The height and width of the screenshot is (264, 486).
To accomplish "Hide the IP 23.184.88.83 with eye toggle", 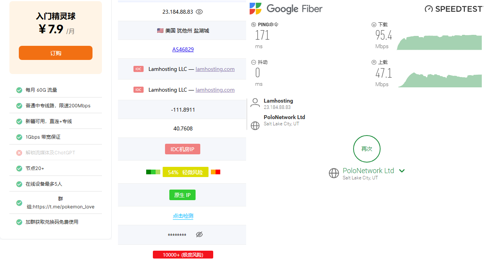I will tap(199, 12).
